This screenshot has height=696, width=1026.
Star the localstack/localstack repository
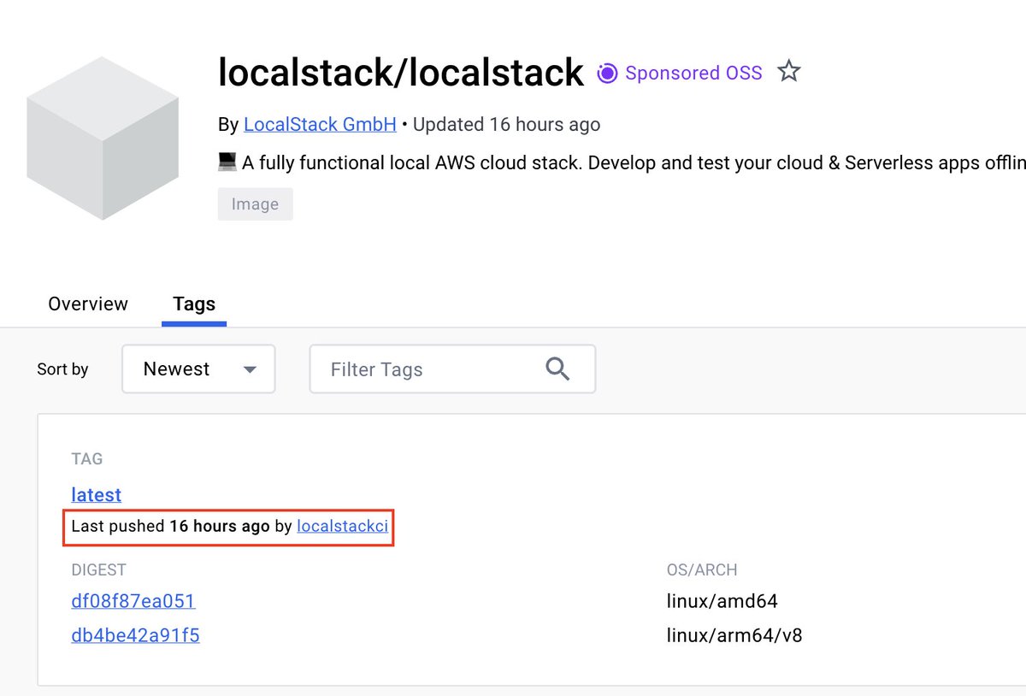tap(788, 72)
